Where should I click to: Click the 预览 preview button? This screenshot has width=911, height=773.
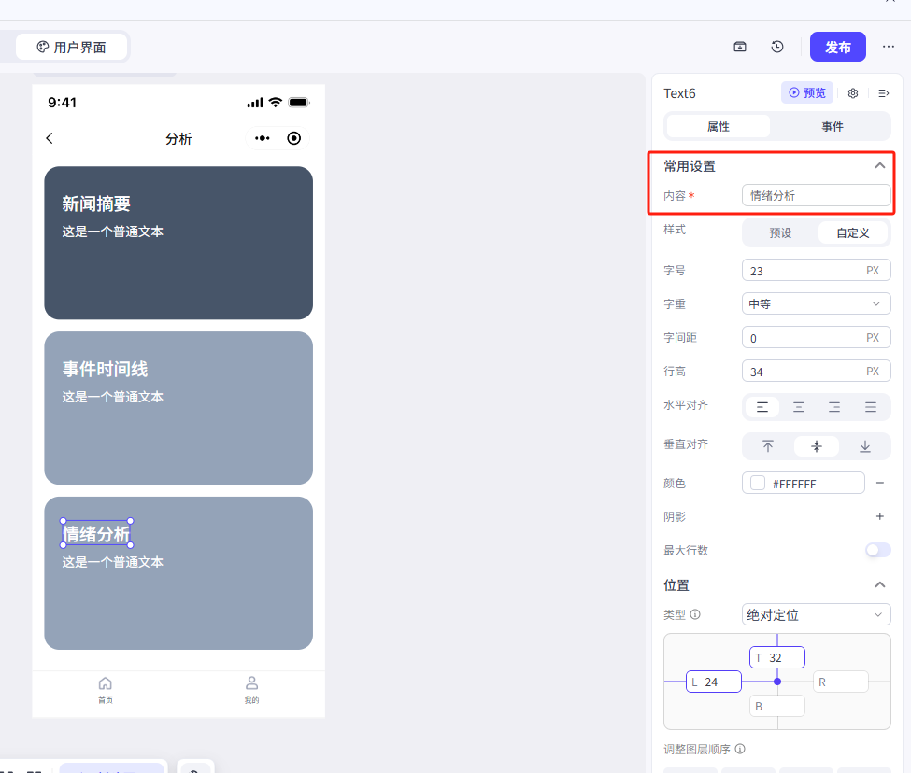(x=807, y=93)
